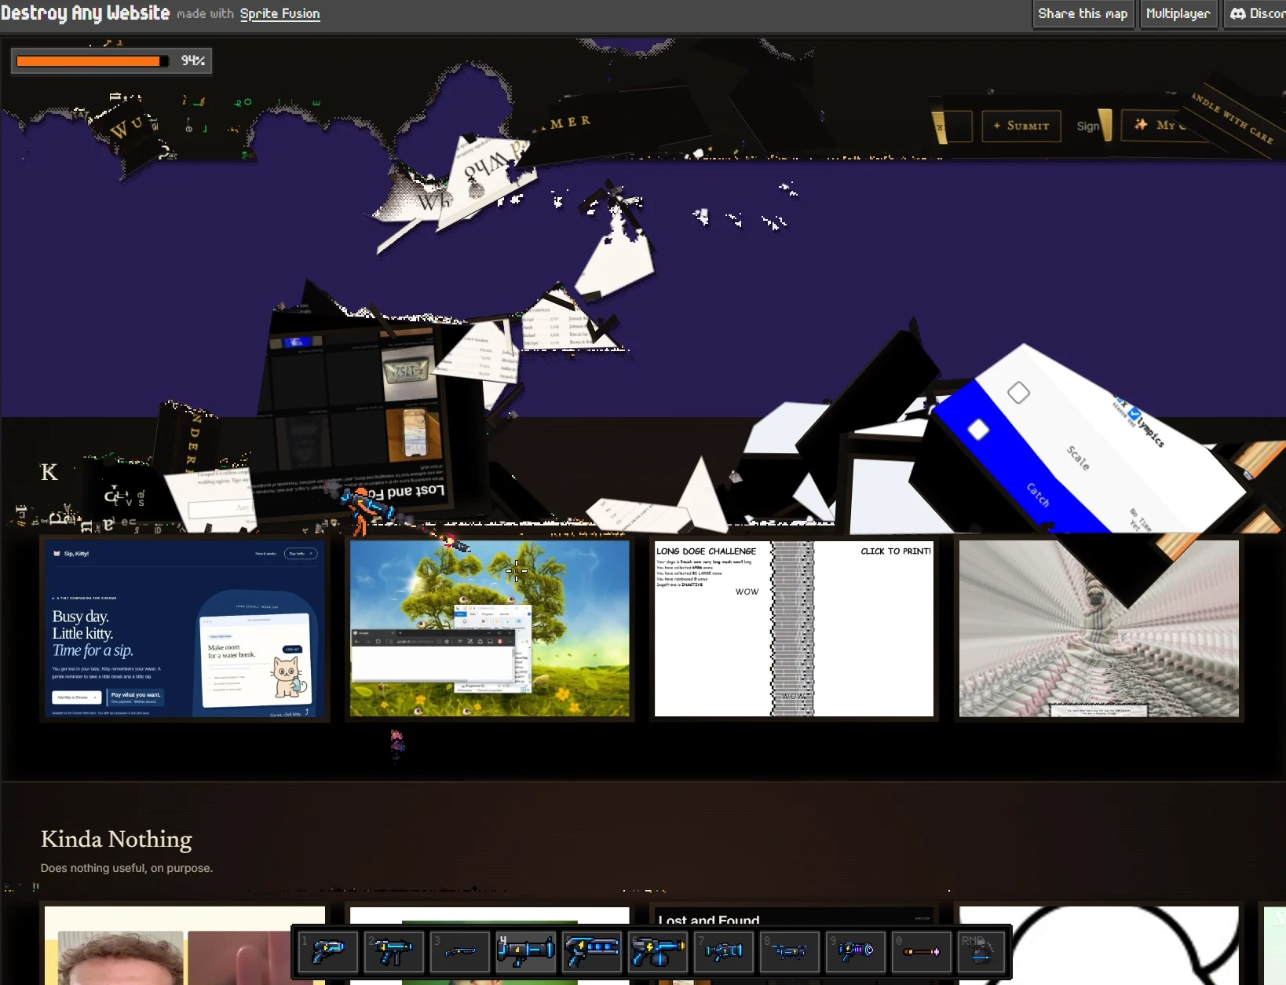This screenshot has height=985, width=1286.
Task: Click the 94% health progress bar
Action: click(111, 60)
